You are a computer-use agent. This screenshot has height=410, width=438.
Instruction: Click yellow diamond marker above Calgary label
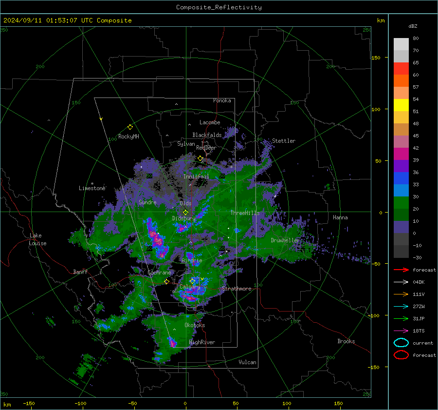192,281
